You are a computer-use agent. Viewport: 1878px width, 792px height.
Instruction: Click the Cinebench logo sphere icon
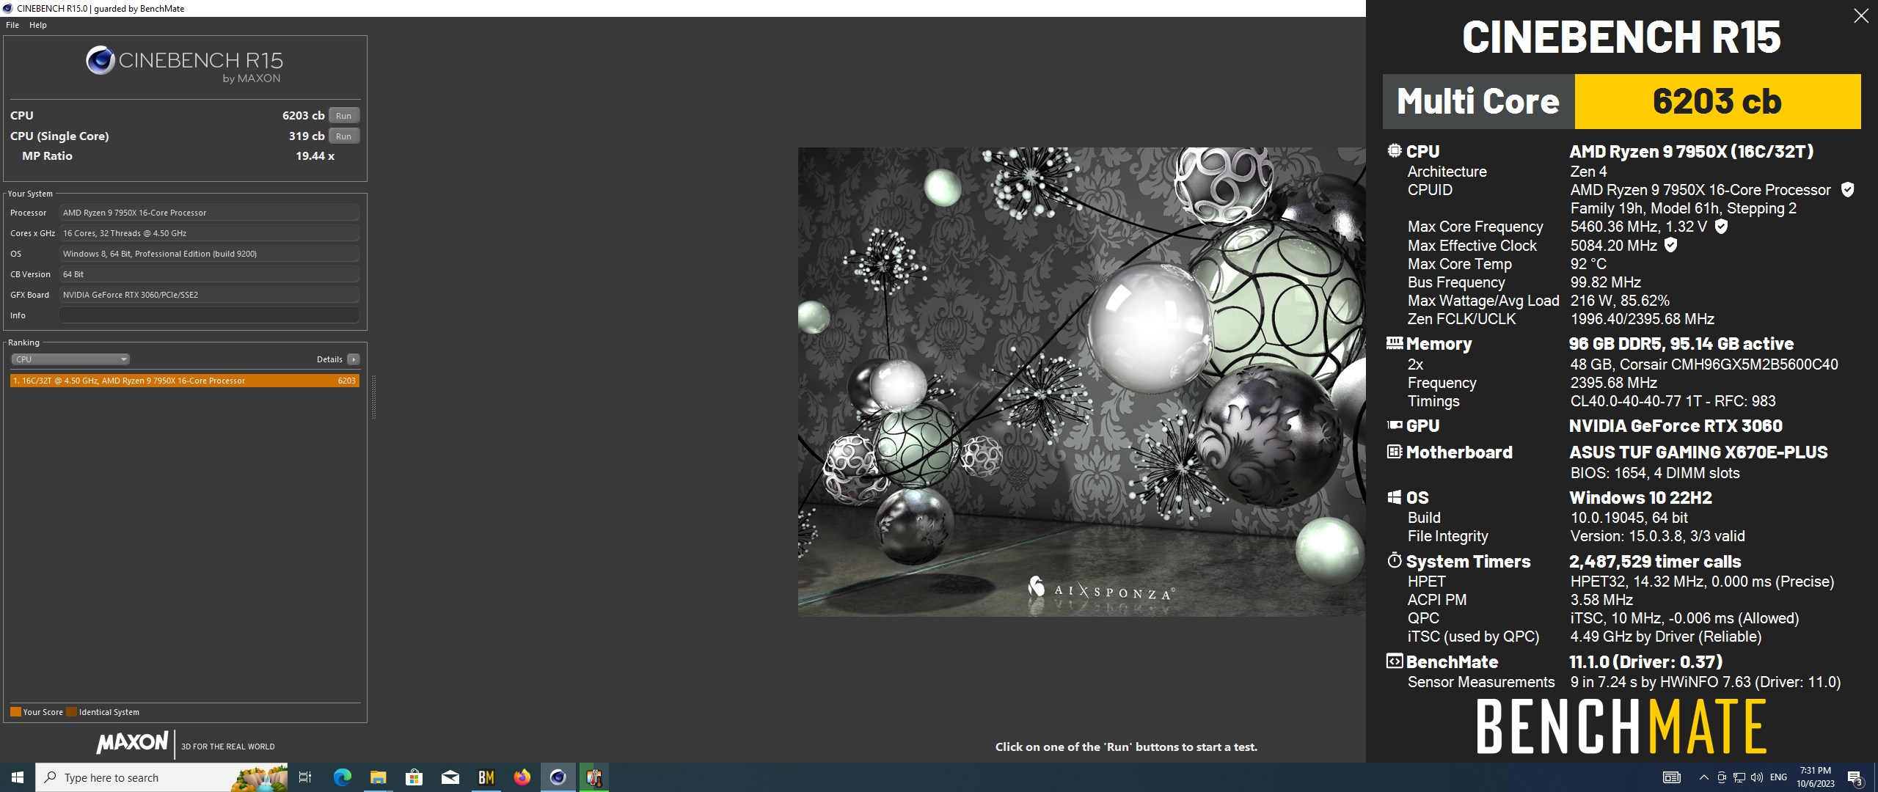click(101, 60)
